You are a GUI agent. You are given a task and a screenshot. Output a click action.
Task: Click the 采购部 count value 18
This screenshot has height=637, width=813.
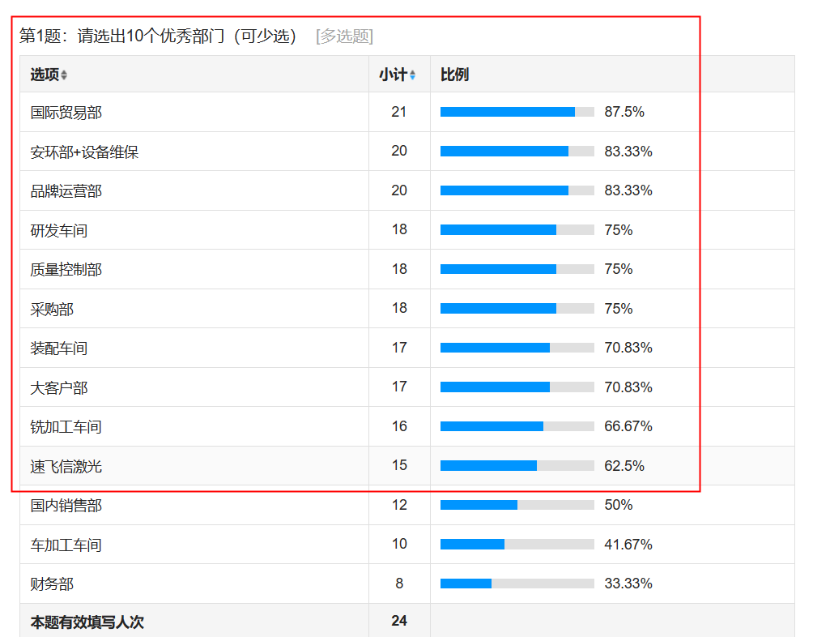coord(399,309)
